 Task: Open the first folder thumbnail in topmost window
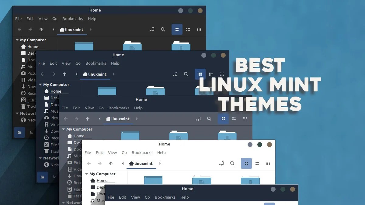pos(84,46)
